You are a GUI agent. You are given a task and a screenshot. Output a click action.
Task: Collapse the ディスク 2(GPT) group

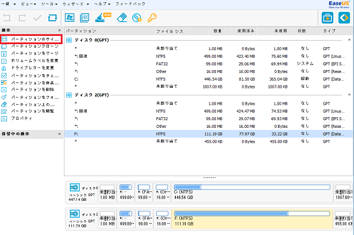click(x=349, y=95)
